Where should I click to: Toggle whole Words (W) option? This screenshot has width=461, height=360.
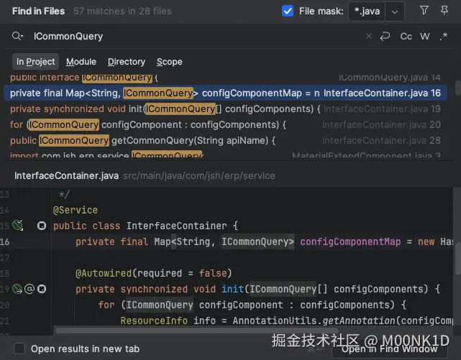425,37
